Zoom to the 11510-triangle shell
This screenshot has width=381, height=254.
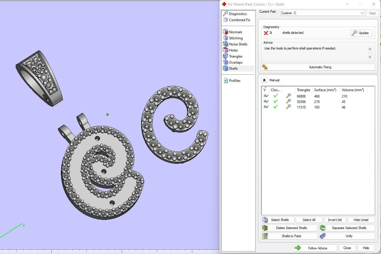pyautogui.click(x=288, y=107)
